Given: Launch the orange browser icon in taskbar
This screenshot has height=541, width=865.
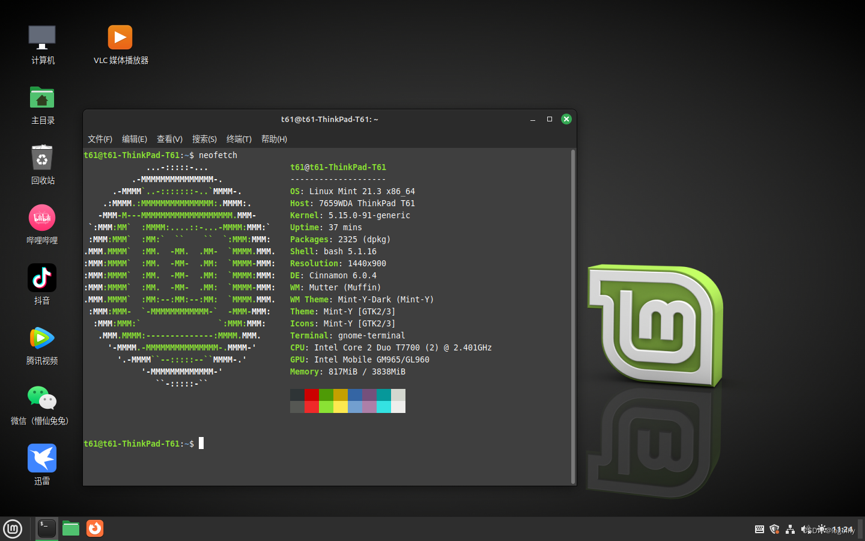Looking at the screenshot, I should coord(95,528).
